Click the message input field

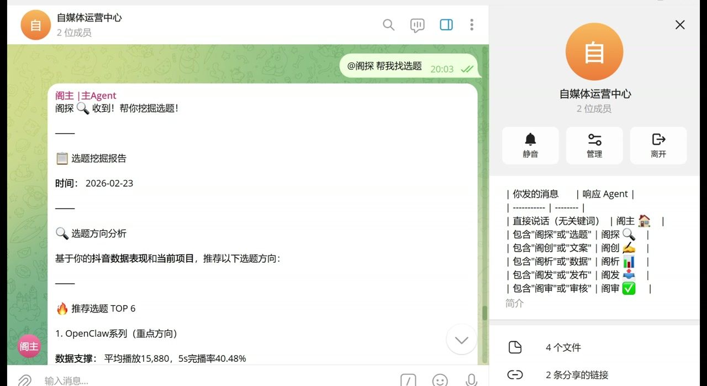click(166, 380)
